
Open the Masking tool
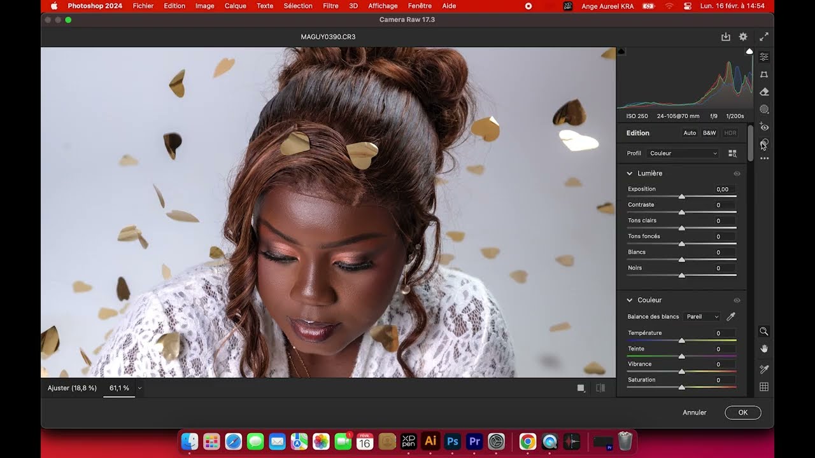(x=764, y=109)
